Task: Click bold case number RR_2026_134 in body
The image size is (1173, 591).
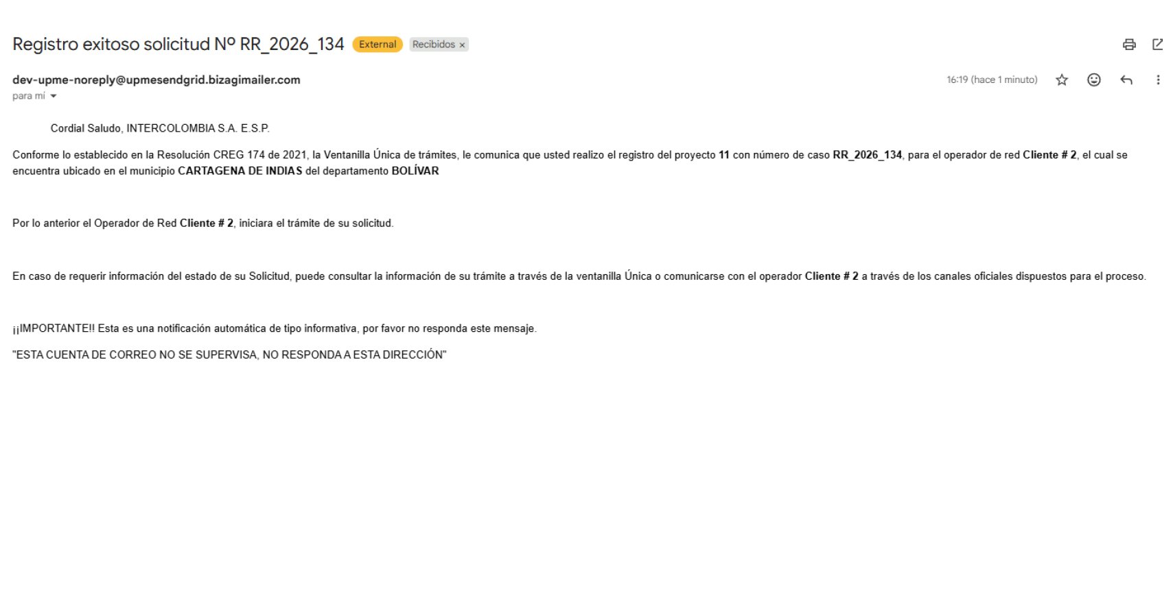Action: [x=867, y=156]
